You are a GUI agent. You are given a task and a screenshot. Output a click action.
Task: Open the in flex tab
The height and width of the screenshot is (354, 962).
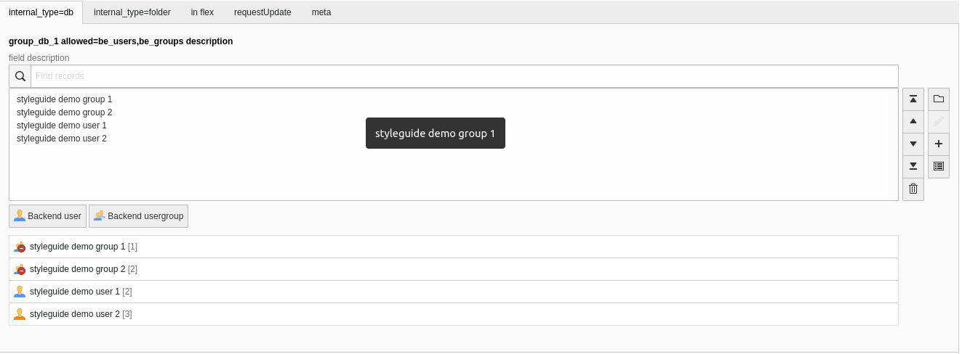coord(202,12)
